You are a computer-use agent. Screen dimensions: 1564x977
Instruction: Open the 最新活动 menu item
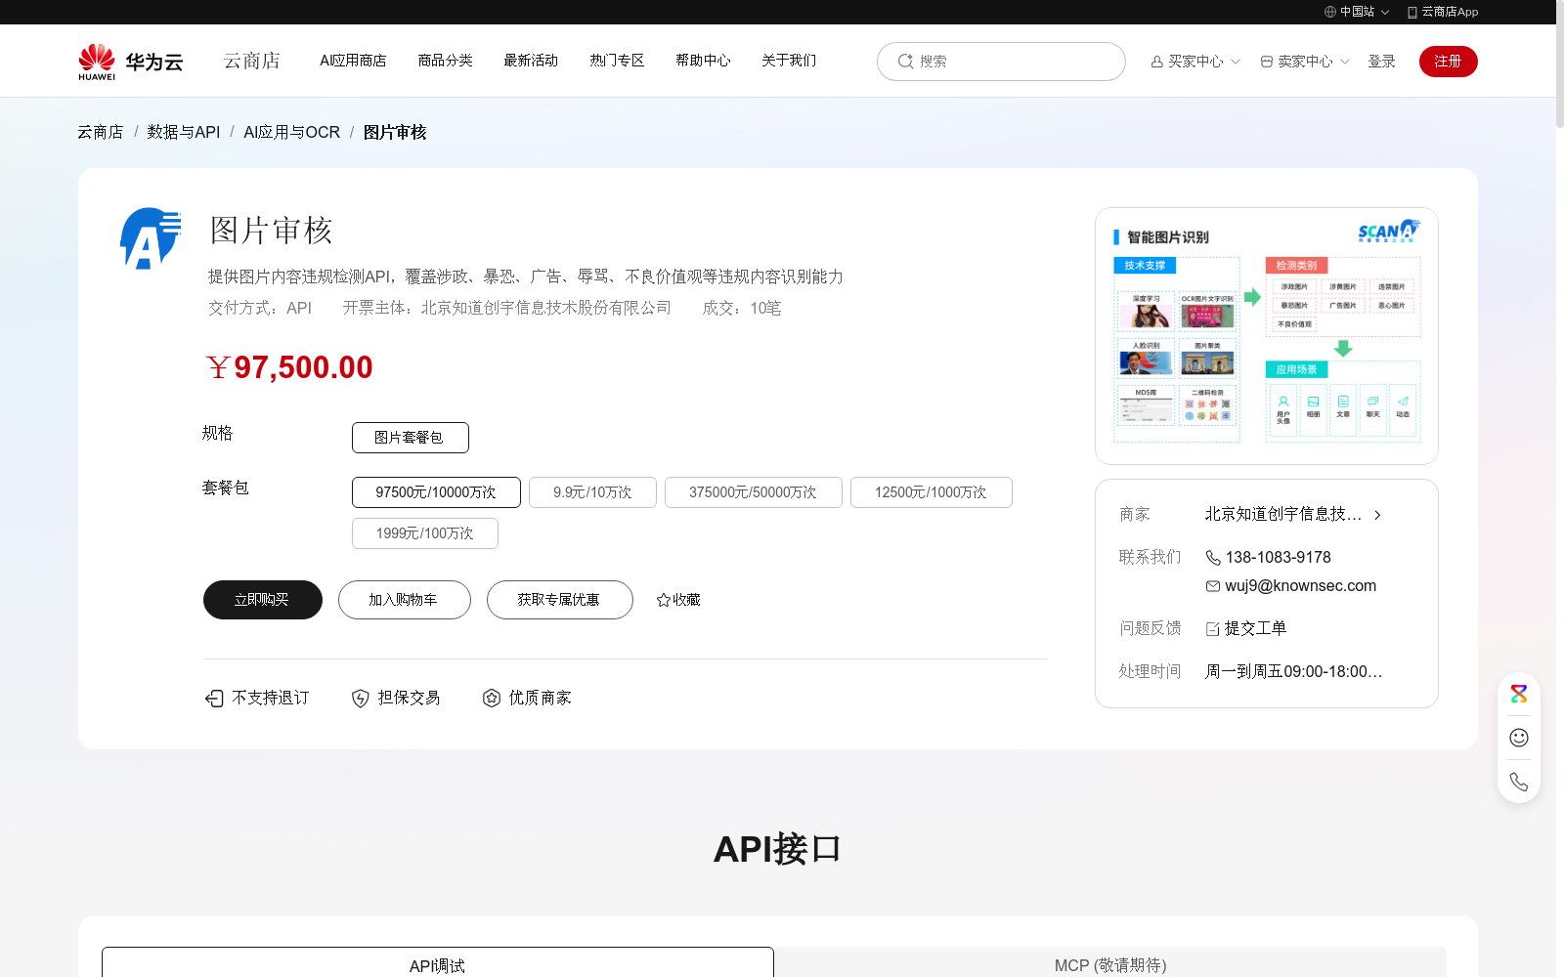531,61
